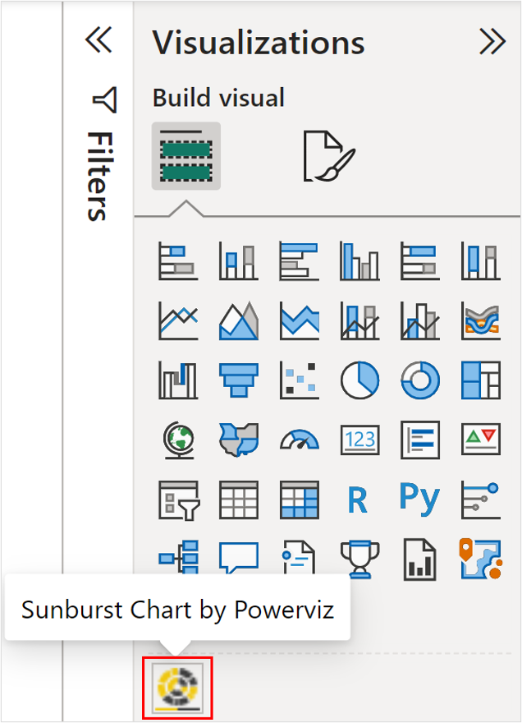Choose the Treemap visual

tap(481, 380)
